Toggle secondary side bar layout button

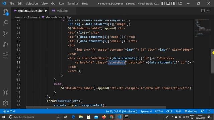pyautogui.click(x=173, y=3)
